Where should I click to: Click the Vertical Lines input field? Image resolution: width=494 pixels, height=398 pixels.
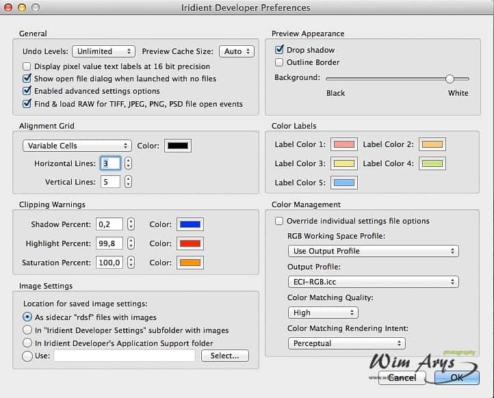(110, 182)
